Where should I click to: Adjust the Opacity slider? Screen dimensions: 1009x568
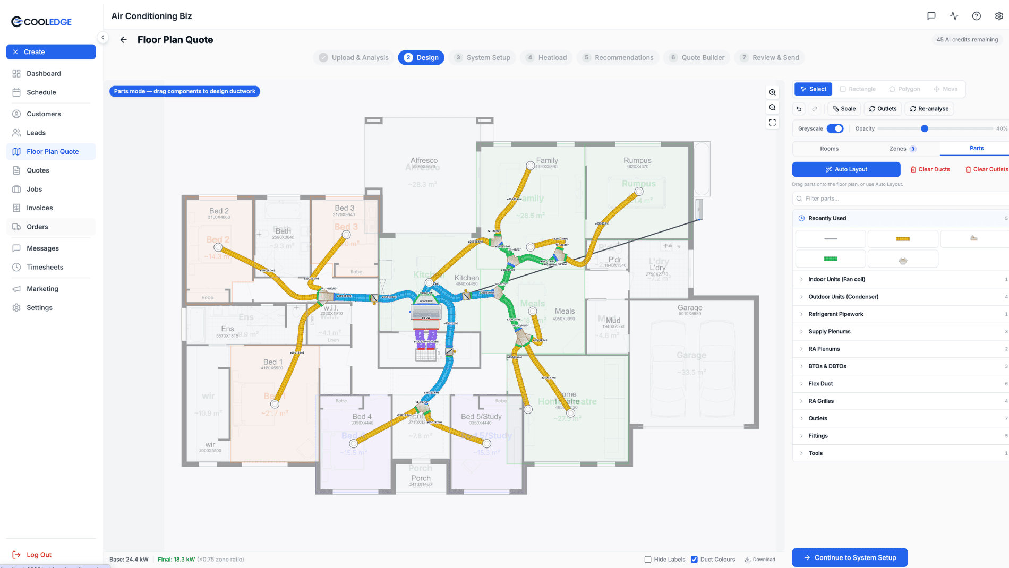pyautogui.click(x=925, y=128)
